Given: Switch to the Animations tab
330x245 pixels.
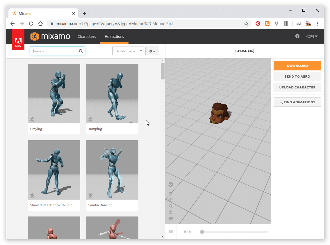Looking at the screenshot, I should click(114, 36).
